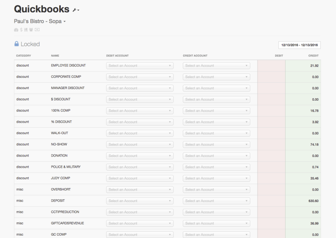Open credit account dropdown for GIFTCARDSREVENUE

pos(216,223)
